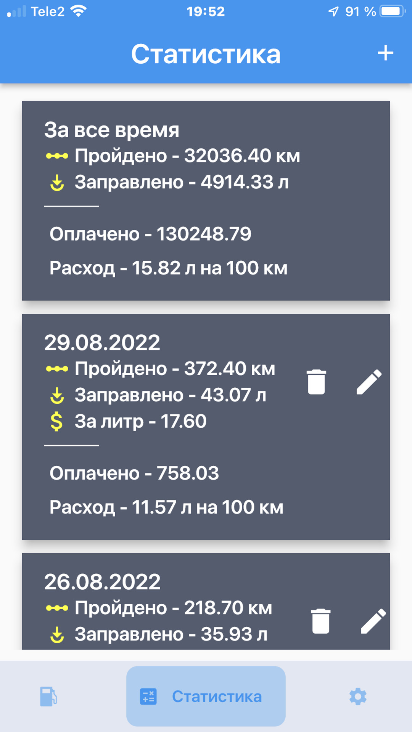Screen dimensions: 412x732
Task: Tap the dollar icon beside price per liter
Action: pos(56,422)
